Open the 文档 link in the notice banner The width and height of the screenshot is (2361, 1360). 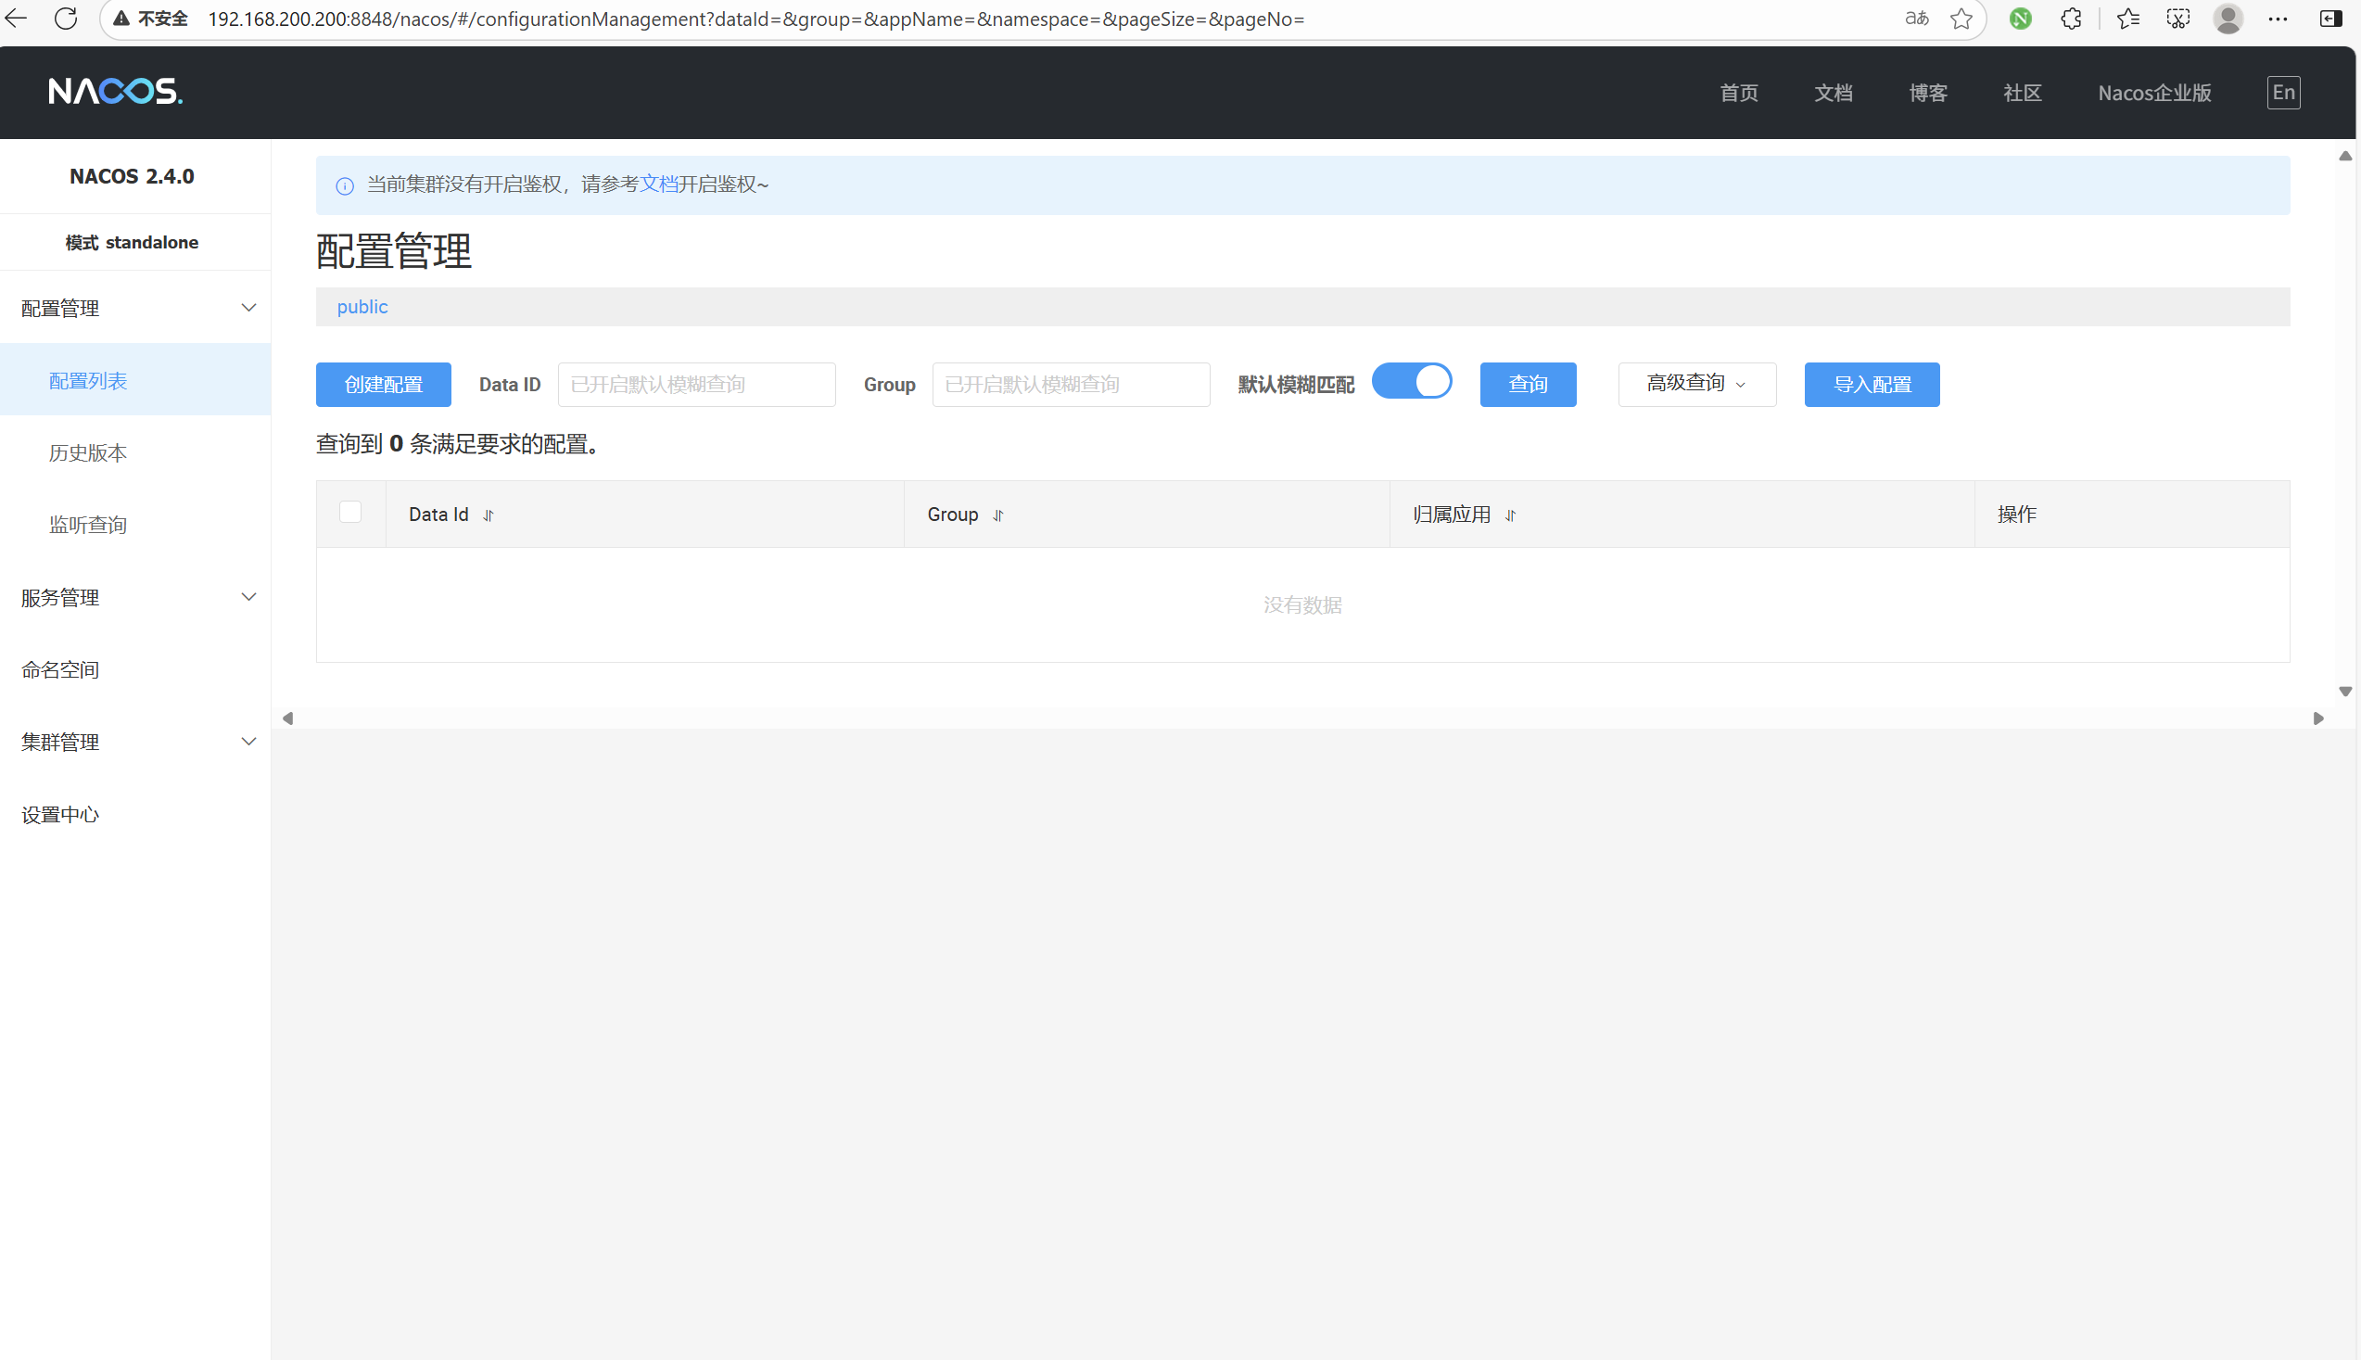point(658,184)
